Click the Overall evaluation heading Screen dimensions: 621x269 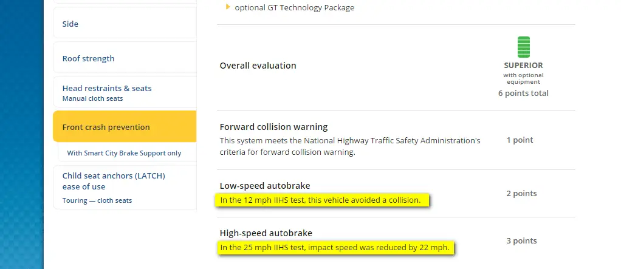point(258,66)
